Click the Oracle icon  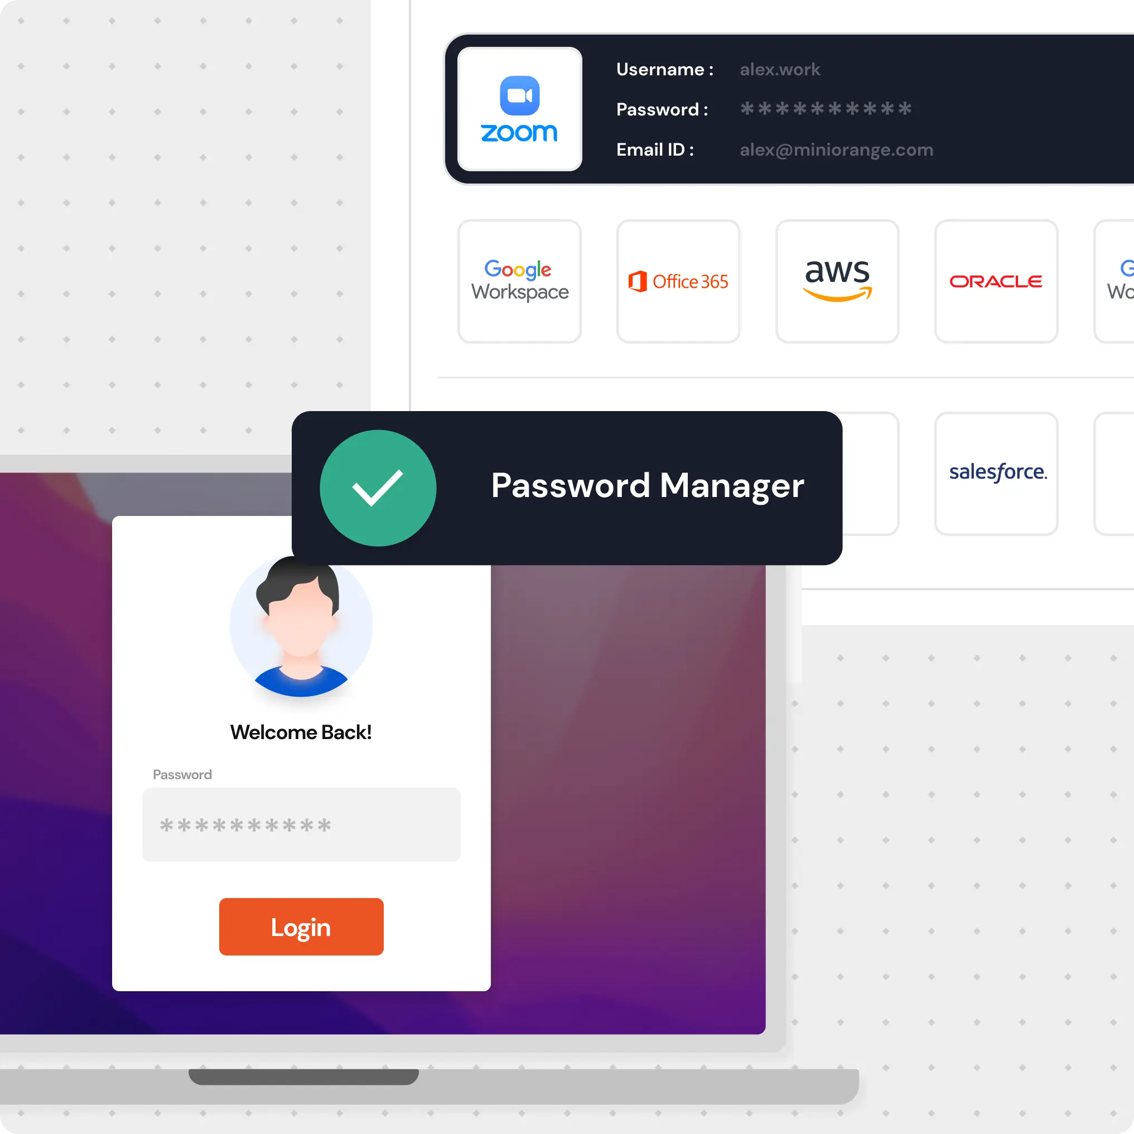pos(997,281)
